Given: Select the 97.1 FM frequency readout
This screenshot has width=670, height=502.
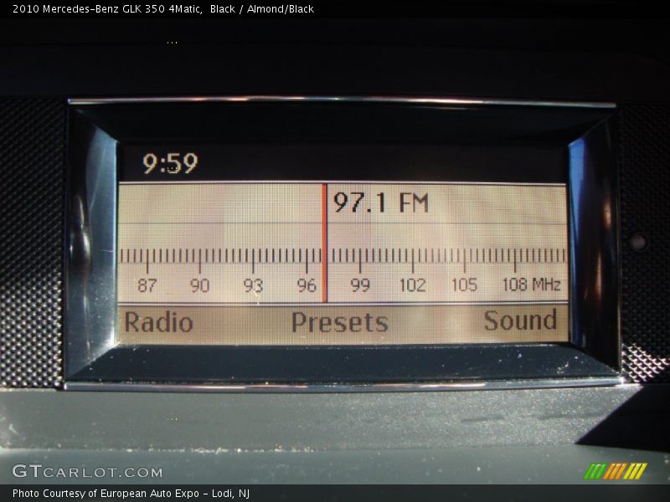Looking at the screenshot, I should [x=381, y=202].
